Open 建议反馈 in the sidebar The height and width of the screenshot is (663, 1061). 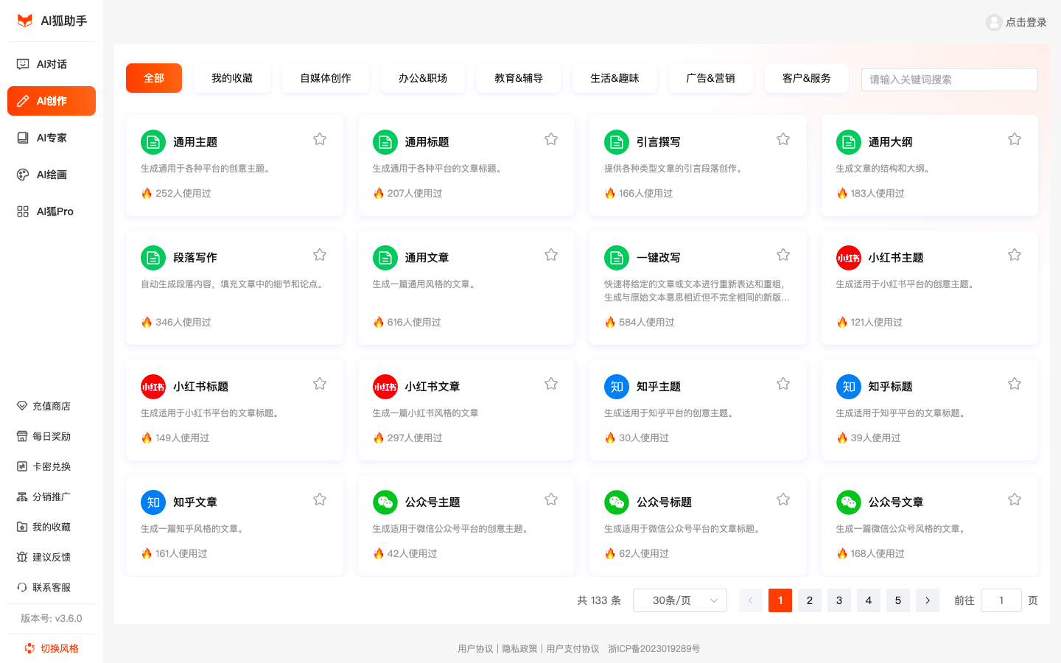(x=52, y=557)
